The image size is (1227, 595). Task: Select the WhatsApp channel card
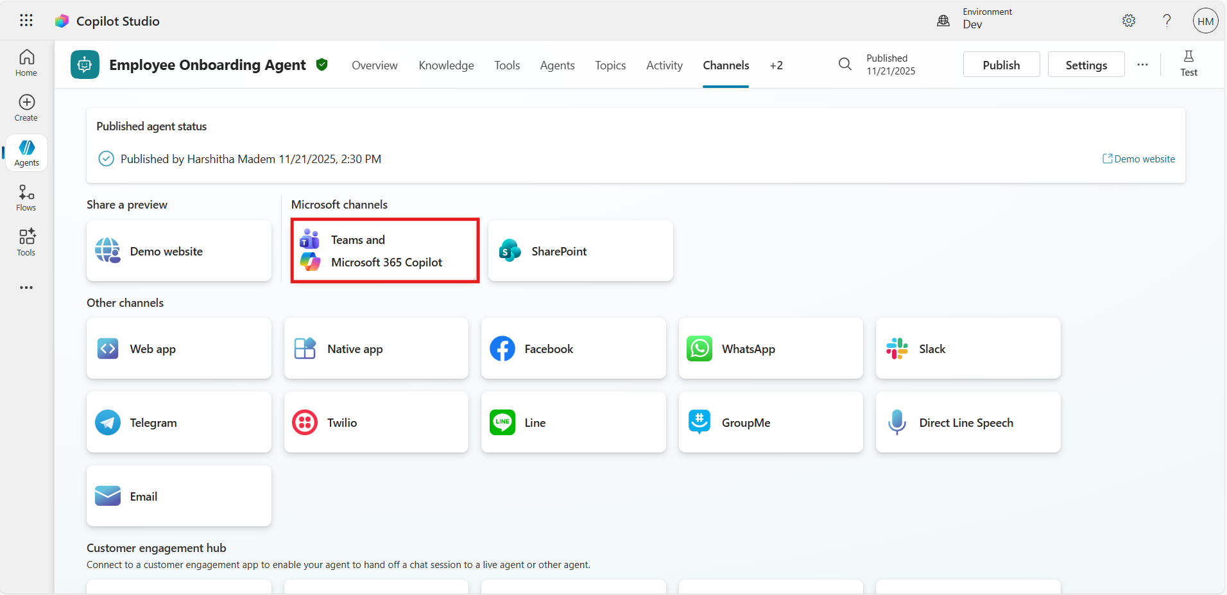[x=771, y=349]
